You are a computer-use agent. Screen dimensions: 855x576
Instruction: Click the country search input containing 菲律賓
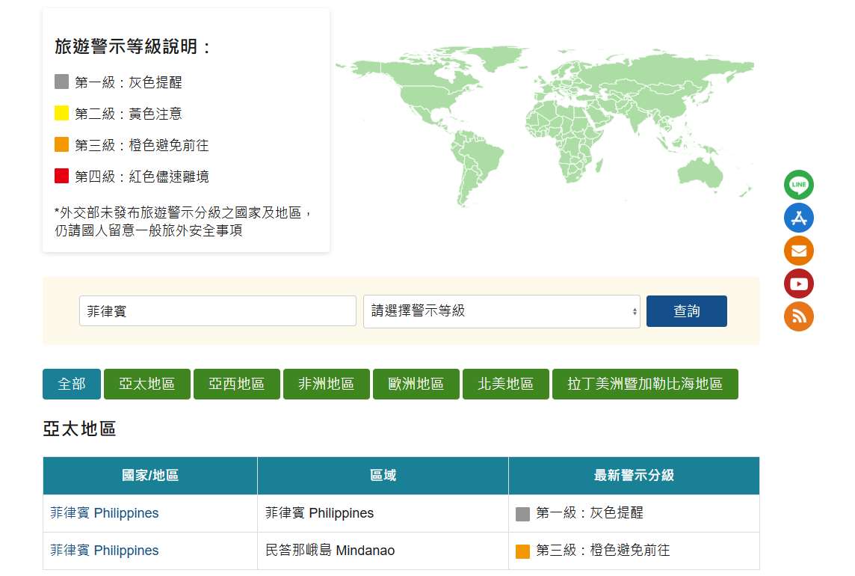click(x=217, y=310)
